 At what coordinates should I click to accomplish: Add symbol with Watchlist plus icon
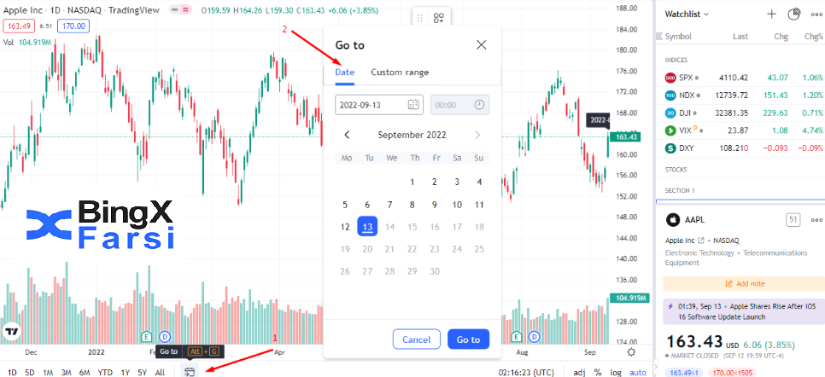(771, 14)
